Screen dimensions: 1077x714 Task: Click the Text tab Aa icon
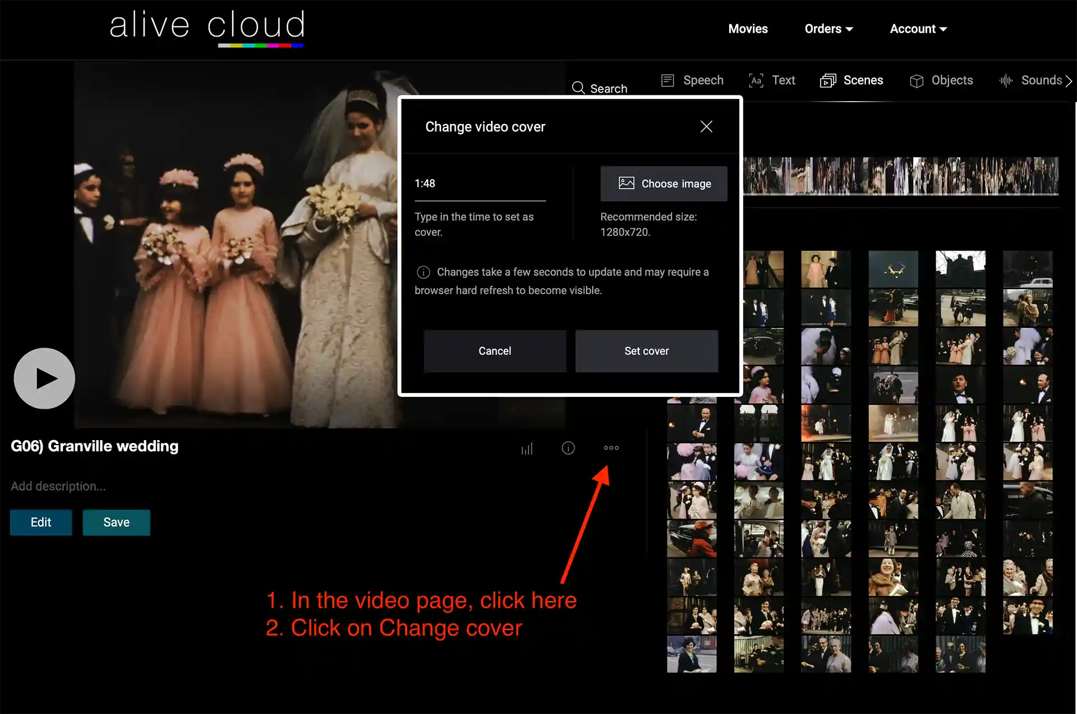point(756,80)
